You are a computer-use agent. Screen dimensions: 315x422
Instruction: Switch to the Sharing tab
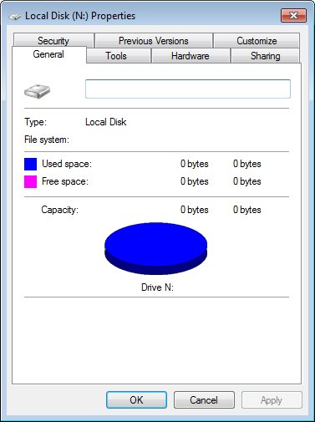click(266, 56)
